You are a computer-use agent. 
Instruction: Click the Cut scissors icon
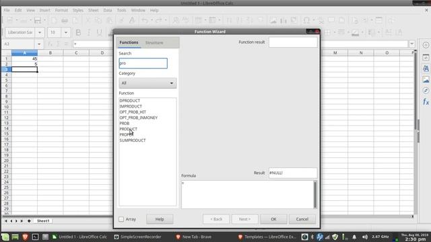pyautogui.click(x=88, y=20)
